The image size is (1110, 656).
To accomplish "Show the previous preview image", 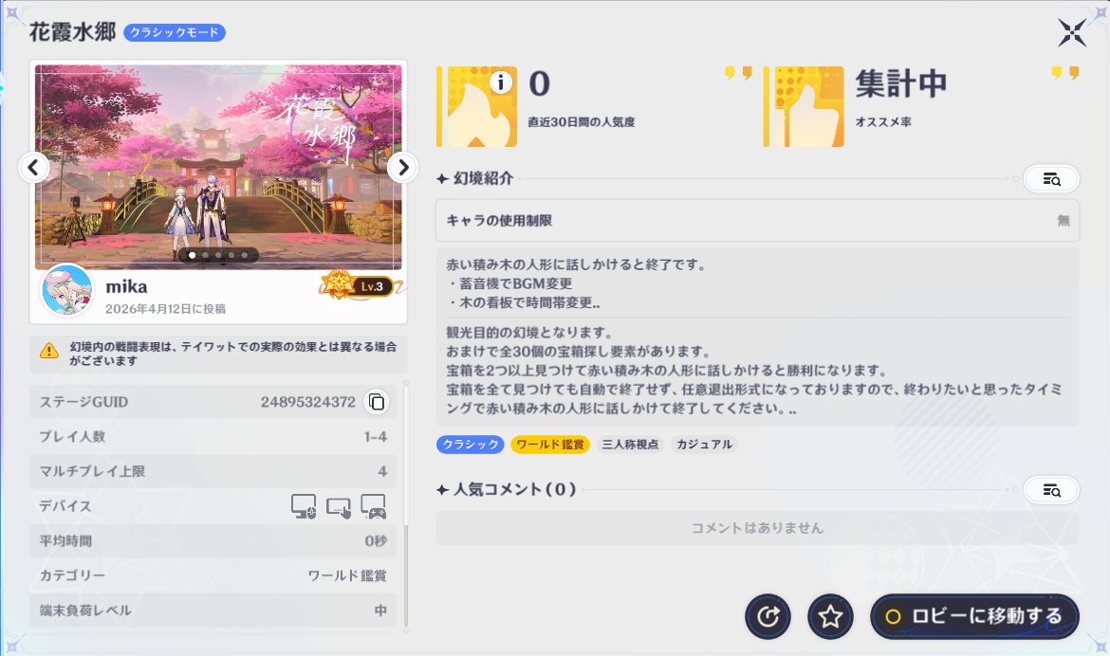I will (33, 168).
